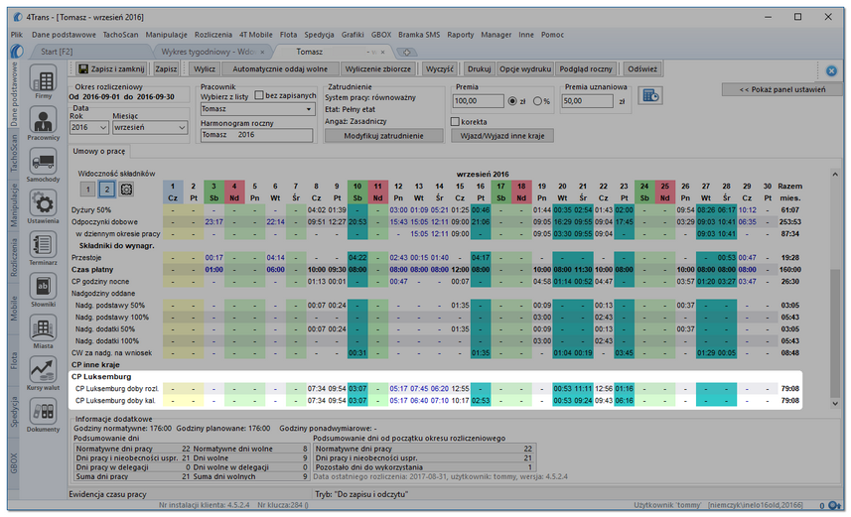
Task: Open the Rozliczenia menu
Action: tap(213, 35)
